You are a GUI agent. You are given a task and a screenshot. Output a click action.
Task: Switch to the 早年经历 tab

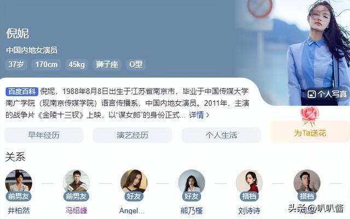click(x=44, y=135)
